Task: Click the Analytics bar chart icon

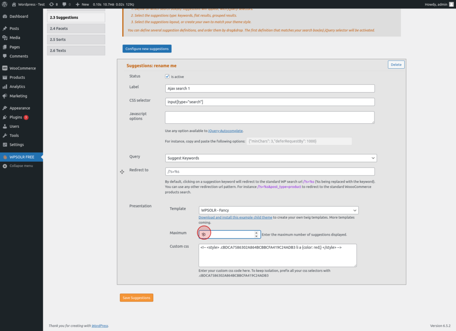Action: coord(4,87)
